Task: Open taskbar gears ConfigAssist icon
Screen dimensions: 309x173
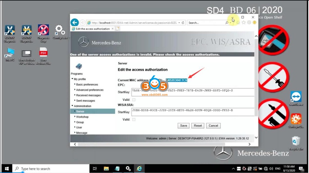Action: click(128, 169)
